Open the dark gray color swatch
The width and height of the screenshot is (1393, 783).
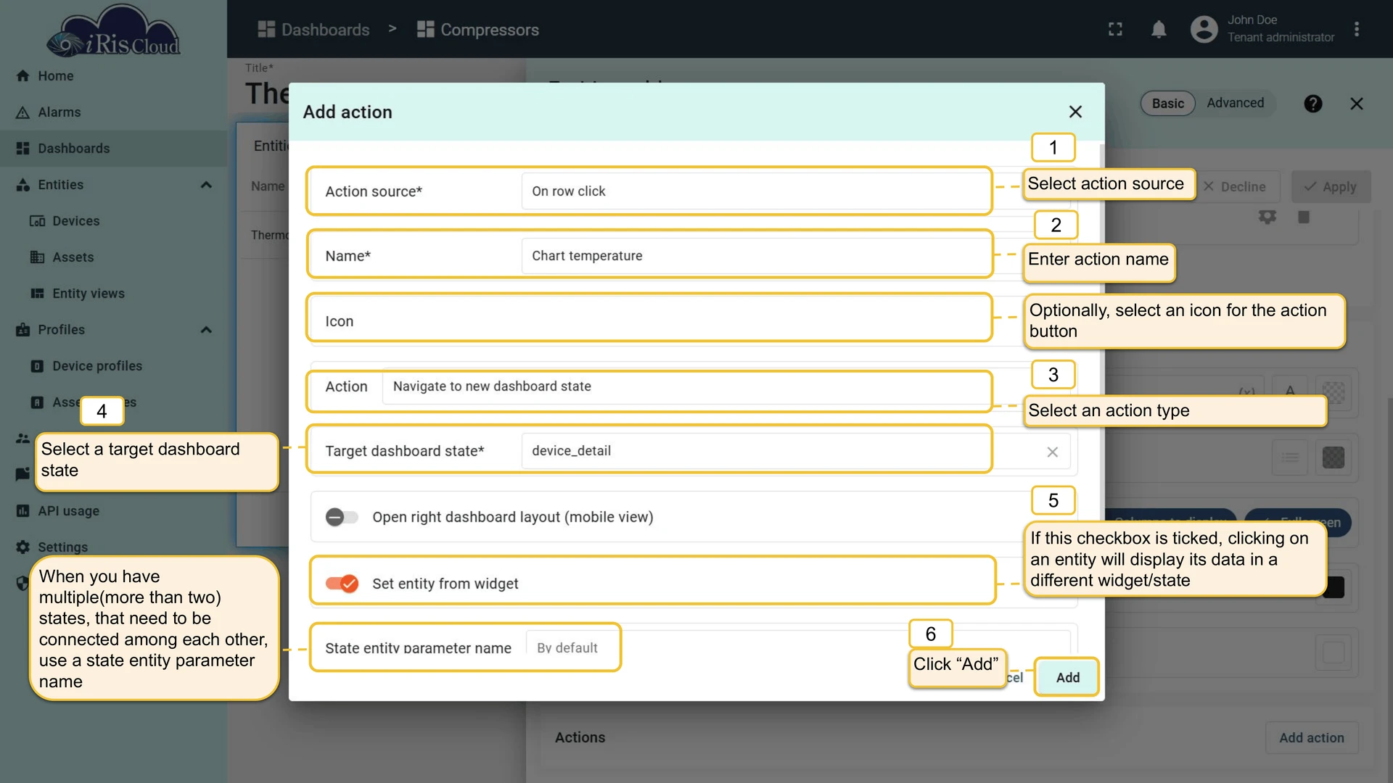tap(1333, 457)
